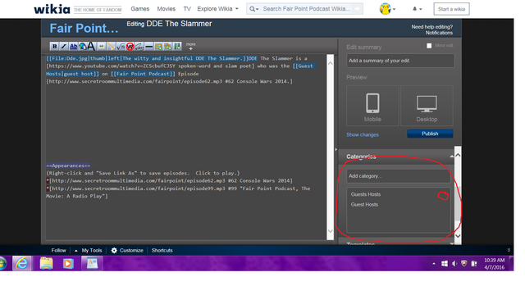Click the search go arrow button

pyautogui.click(x=358, y=9)
